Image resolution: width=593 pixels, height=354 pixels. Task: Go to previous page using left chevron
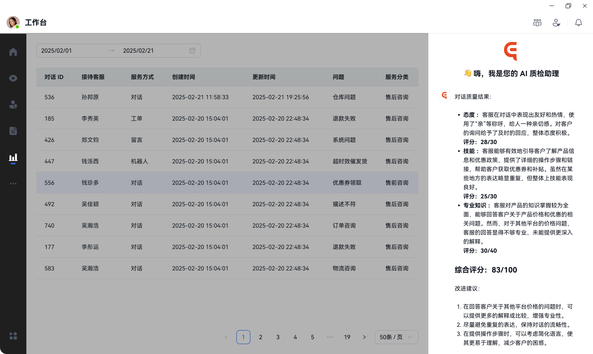point(226,337)
